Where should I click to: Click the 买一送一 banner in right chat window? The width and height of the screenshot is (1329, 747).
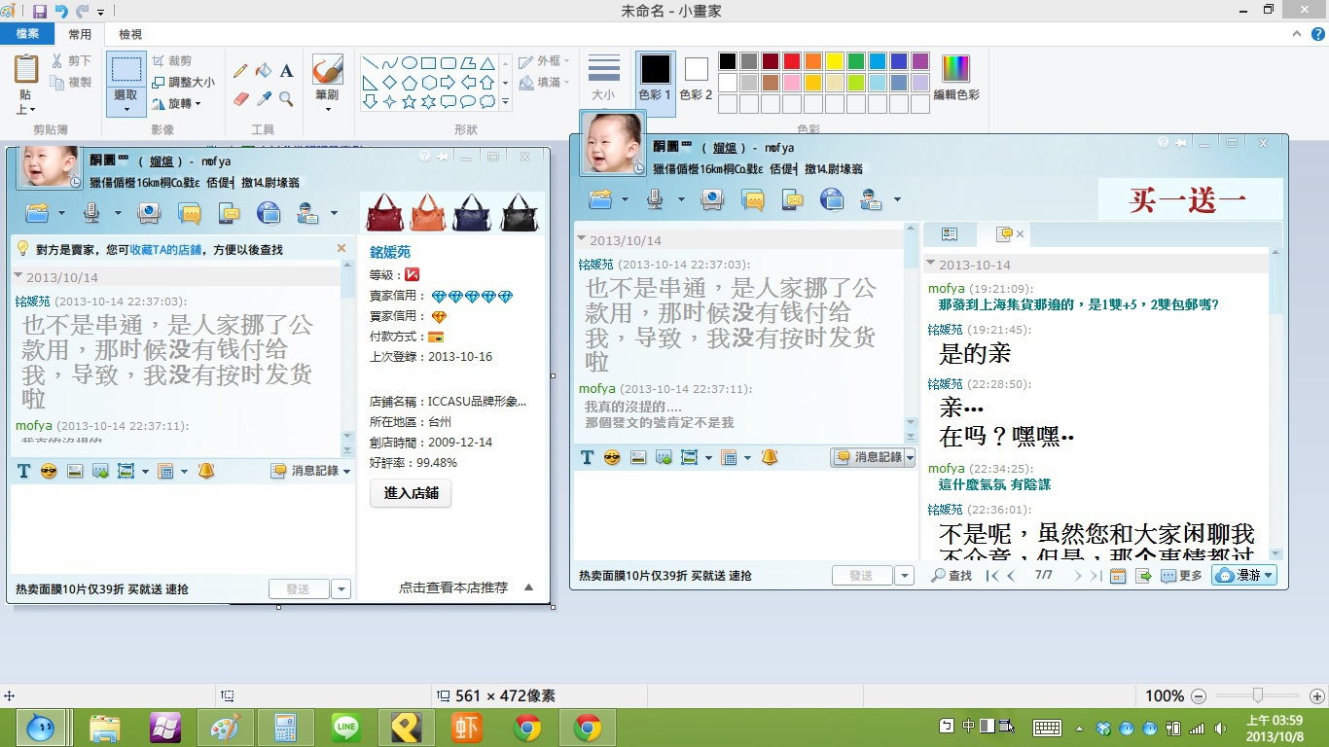point(1189,200)
